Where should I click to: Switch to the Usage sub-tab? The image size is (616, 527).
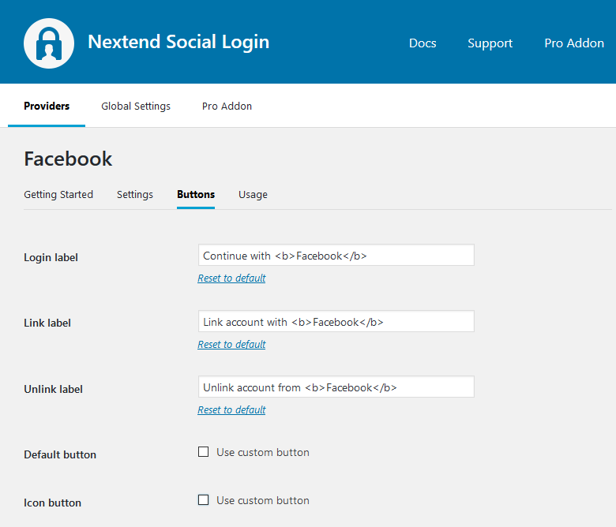pyautogui.click(x=253, y=194)
